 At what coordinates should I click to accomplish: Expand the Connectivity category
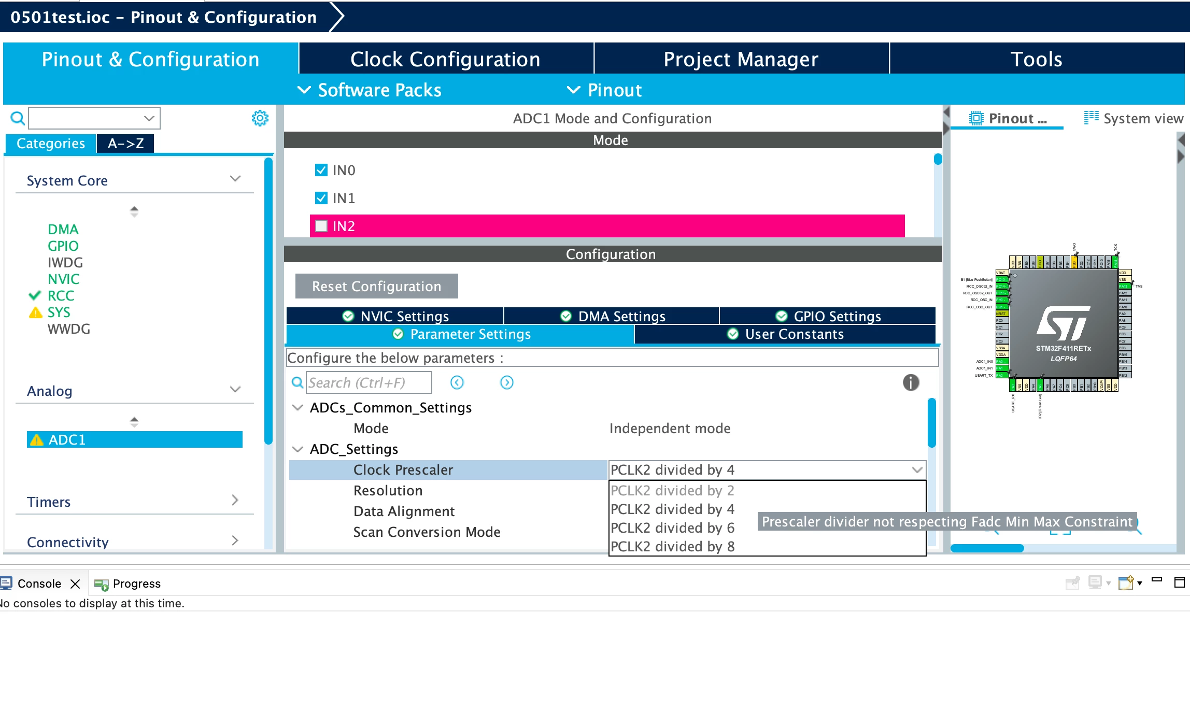coord(235,540)
